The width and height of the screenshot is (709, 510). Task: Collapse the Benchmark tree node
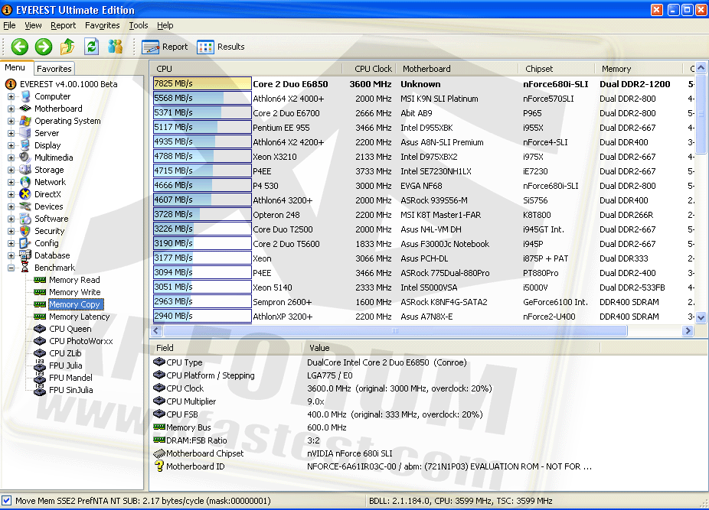coord(11,268)
